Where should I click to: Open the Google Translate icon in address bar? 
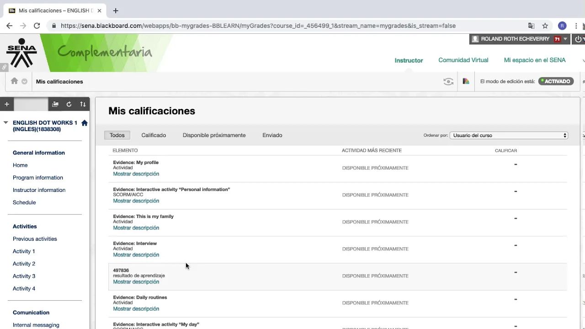[x=531, y=26]
